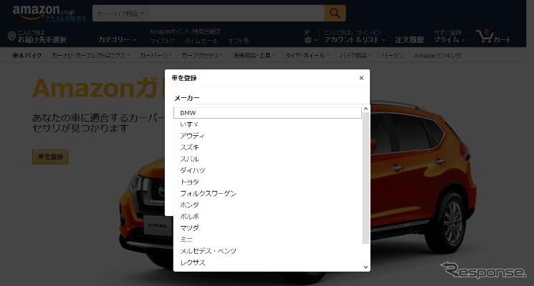Select ホンダ in maker list
The width and height of the screenshot is (534, 286).
(x=267, y=205)
